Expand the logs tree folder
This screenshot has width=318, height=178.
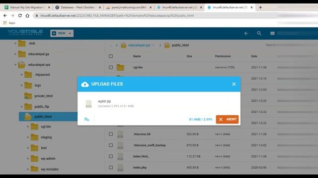pos(21,85)
